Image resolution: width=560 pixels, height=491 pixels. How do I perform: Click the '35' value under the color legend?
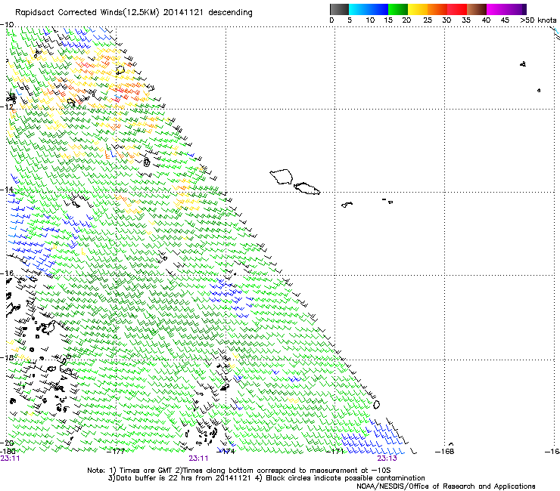tap(466, 20)
